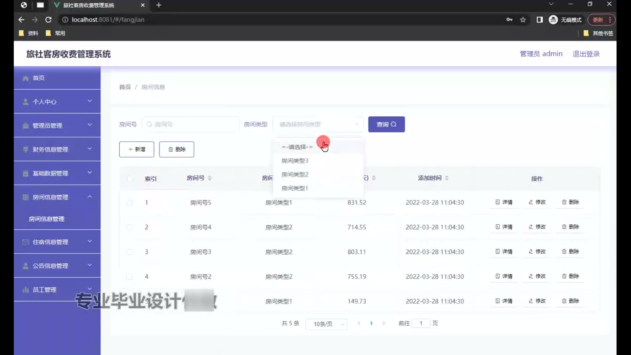Viewport: 631px width, 355px height.
Task: Click the 前往 page number input
Action: [x=421, y=323]
